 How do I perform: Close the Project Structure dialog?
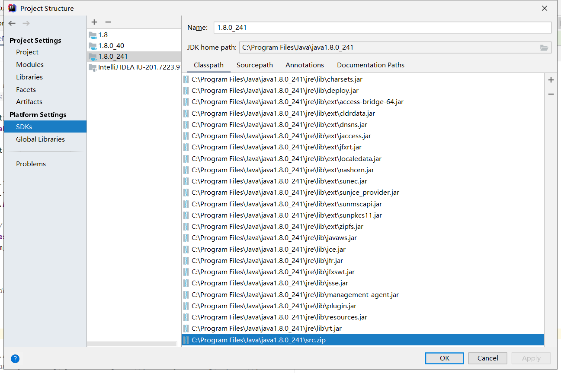point(545,8)
